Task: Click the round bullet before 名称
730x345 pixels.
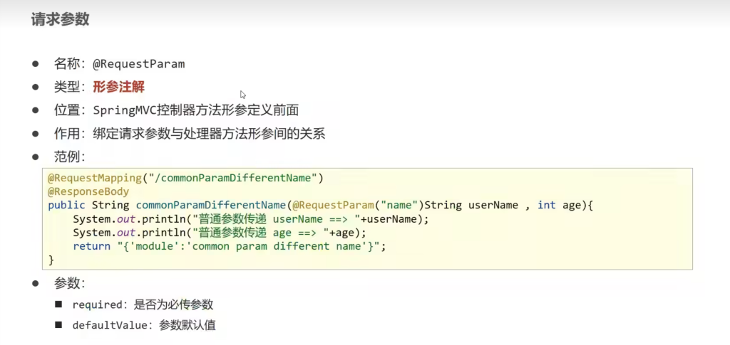Action: click(x=34, y=64)
